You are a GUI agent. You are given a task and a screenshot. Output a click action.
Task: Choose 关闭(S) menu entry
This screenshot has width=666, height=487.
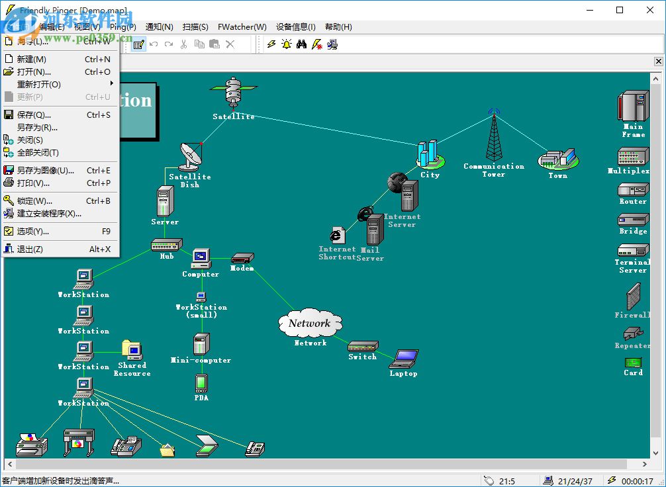[x=60, y=140]
